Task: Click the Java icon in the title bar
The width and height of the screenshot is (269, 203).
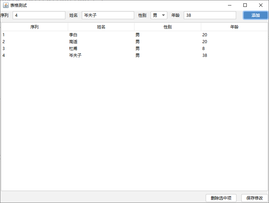Action: (x=6, y=5)
